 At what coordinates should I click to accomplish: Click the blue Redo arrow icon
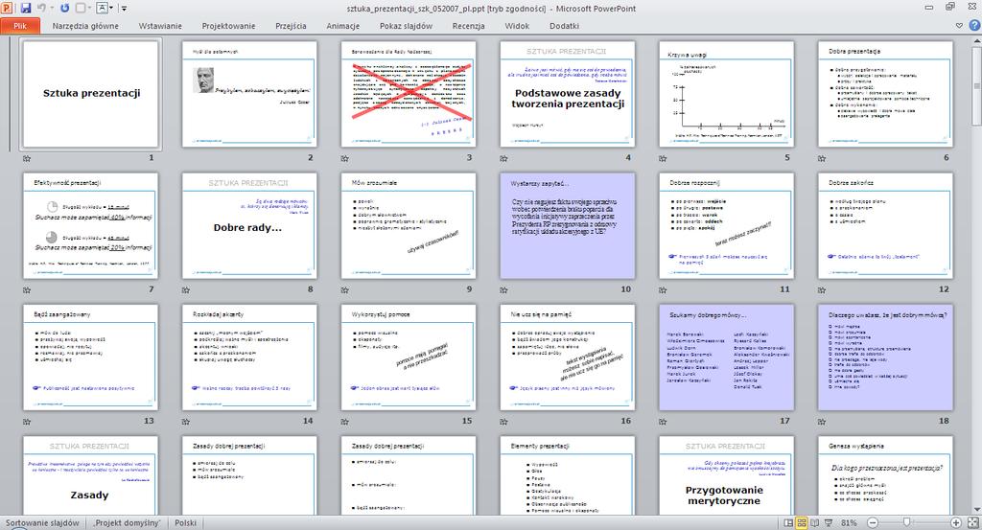[x=65, y=8]
